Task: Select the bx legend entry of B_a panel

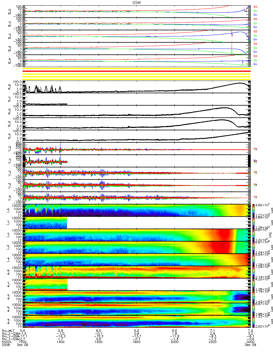Action: tap(255, 39)
